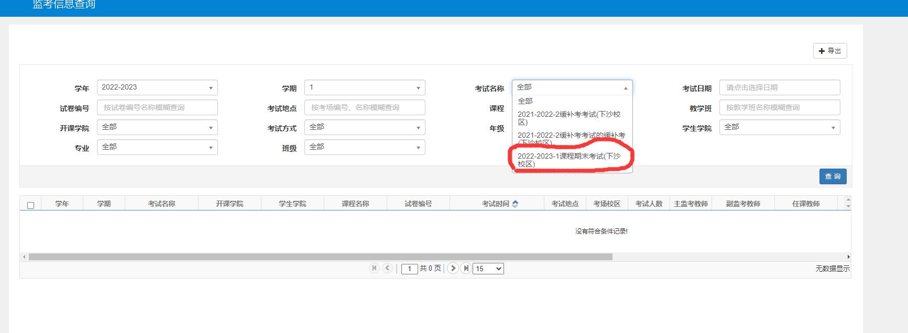The height and width of the screenshot is (333, 908).
Task: Click the left arrow of horizontal scrollbar
Action: (x=24, y=257)
